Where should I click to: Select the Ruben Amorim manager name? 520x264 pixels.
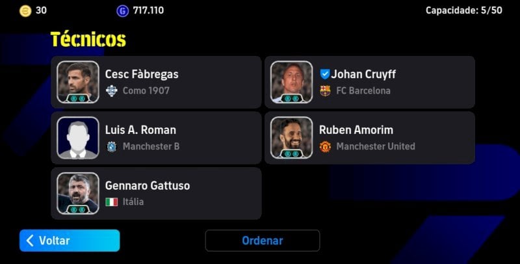click(x=356, y=129)
